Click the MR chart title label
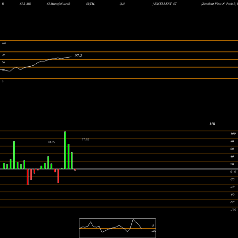The image size is (238, 238). click(212, 124)
